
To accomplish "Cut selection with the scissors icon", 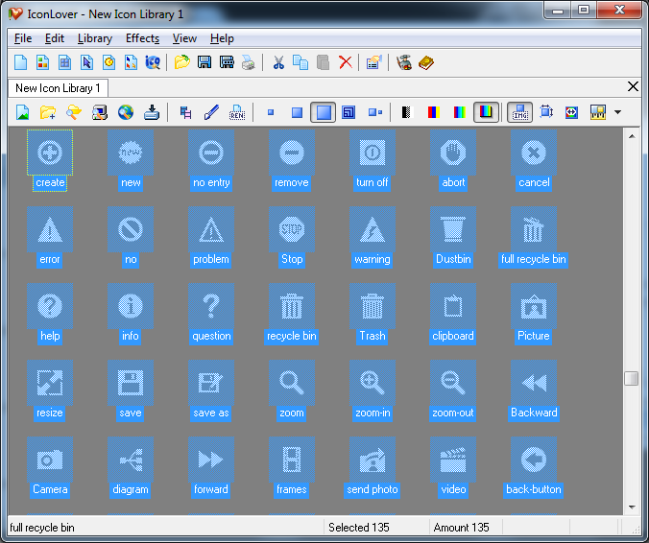I will click(x=278, y=62).
